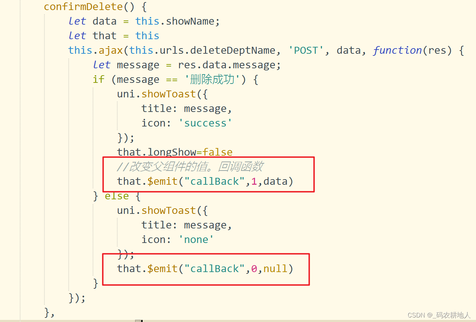Click the 'deleteDeptName' URL property
The width and height of the screenshot is (476, 322).
pos(233,50)
